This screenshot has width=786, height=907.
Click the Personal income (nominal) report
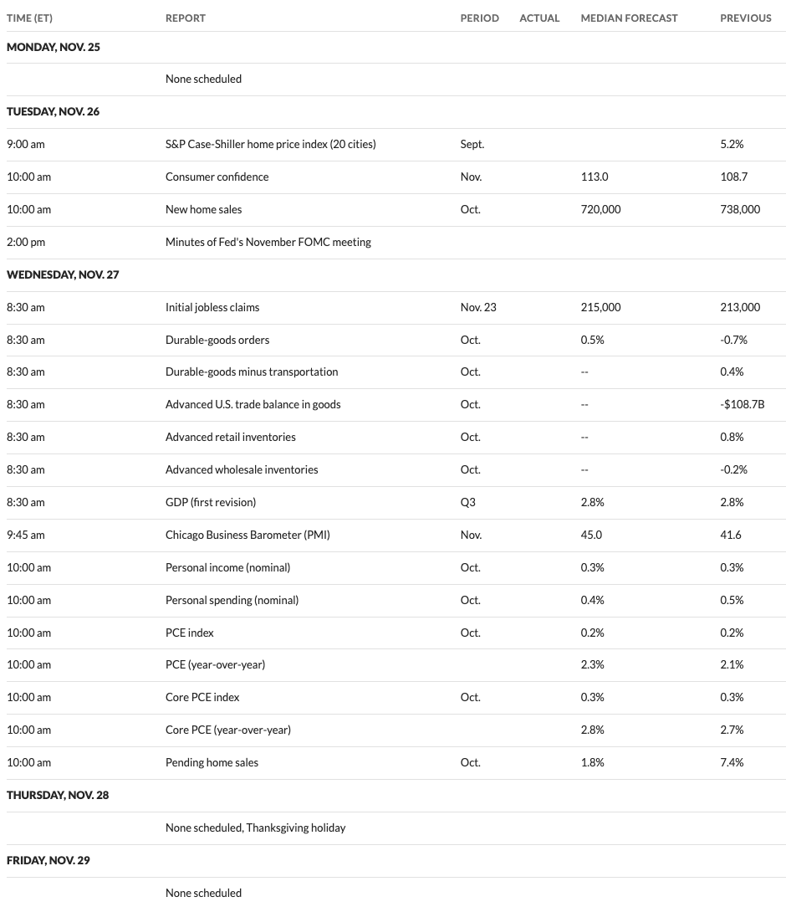pyautogui.click(x=227, y=567)
